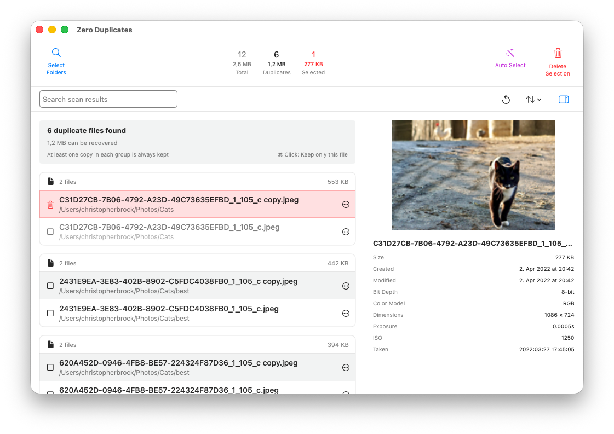Toggle the preview sidebar panel icon
The height and width of the screenshot is (434, 614).
(x=564, y=100)
